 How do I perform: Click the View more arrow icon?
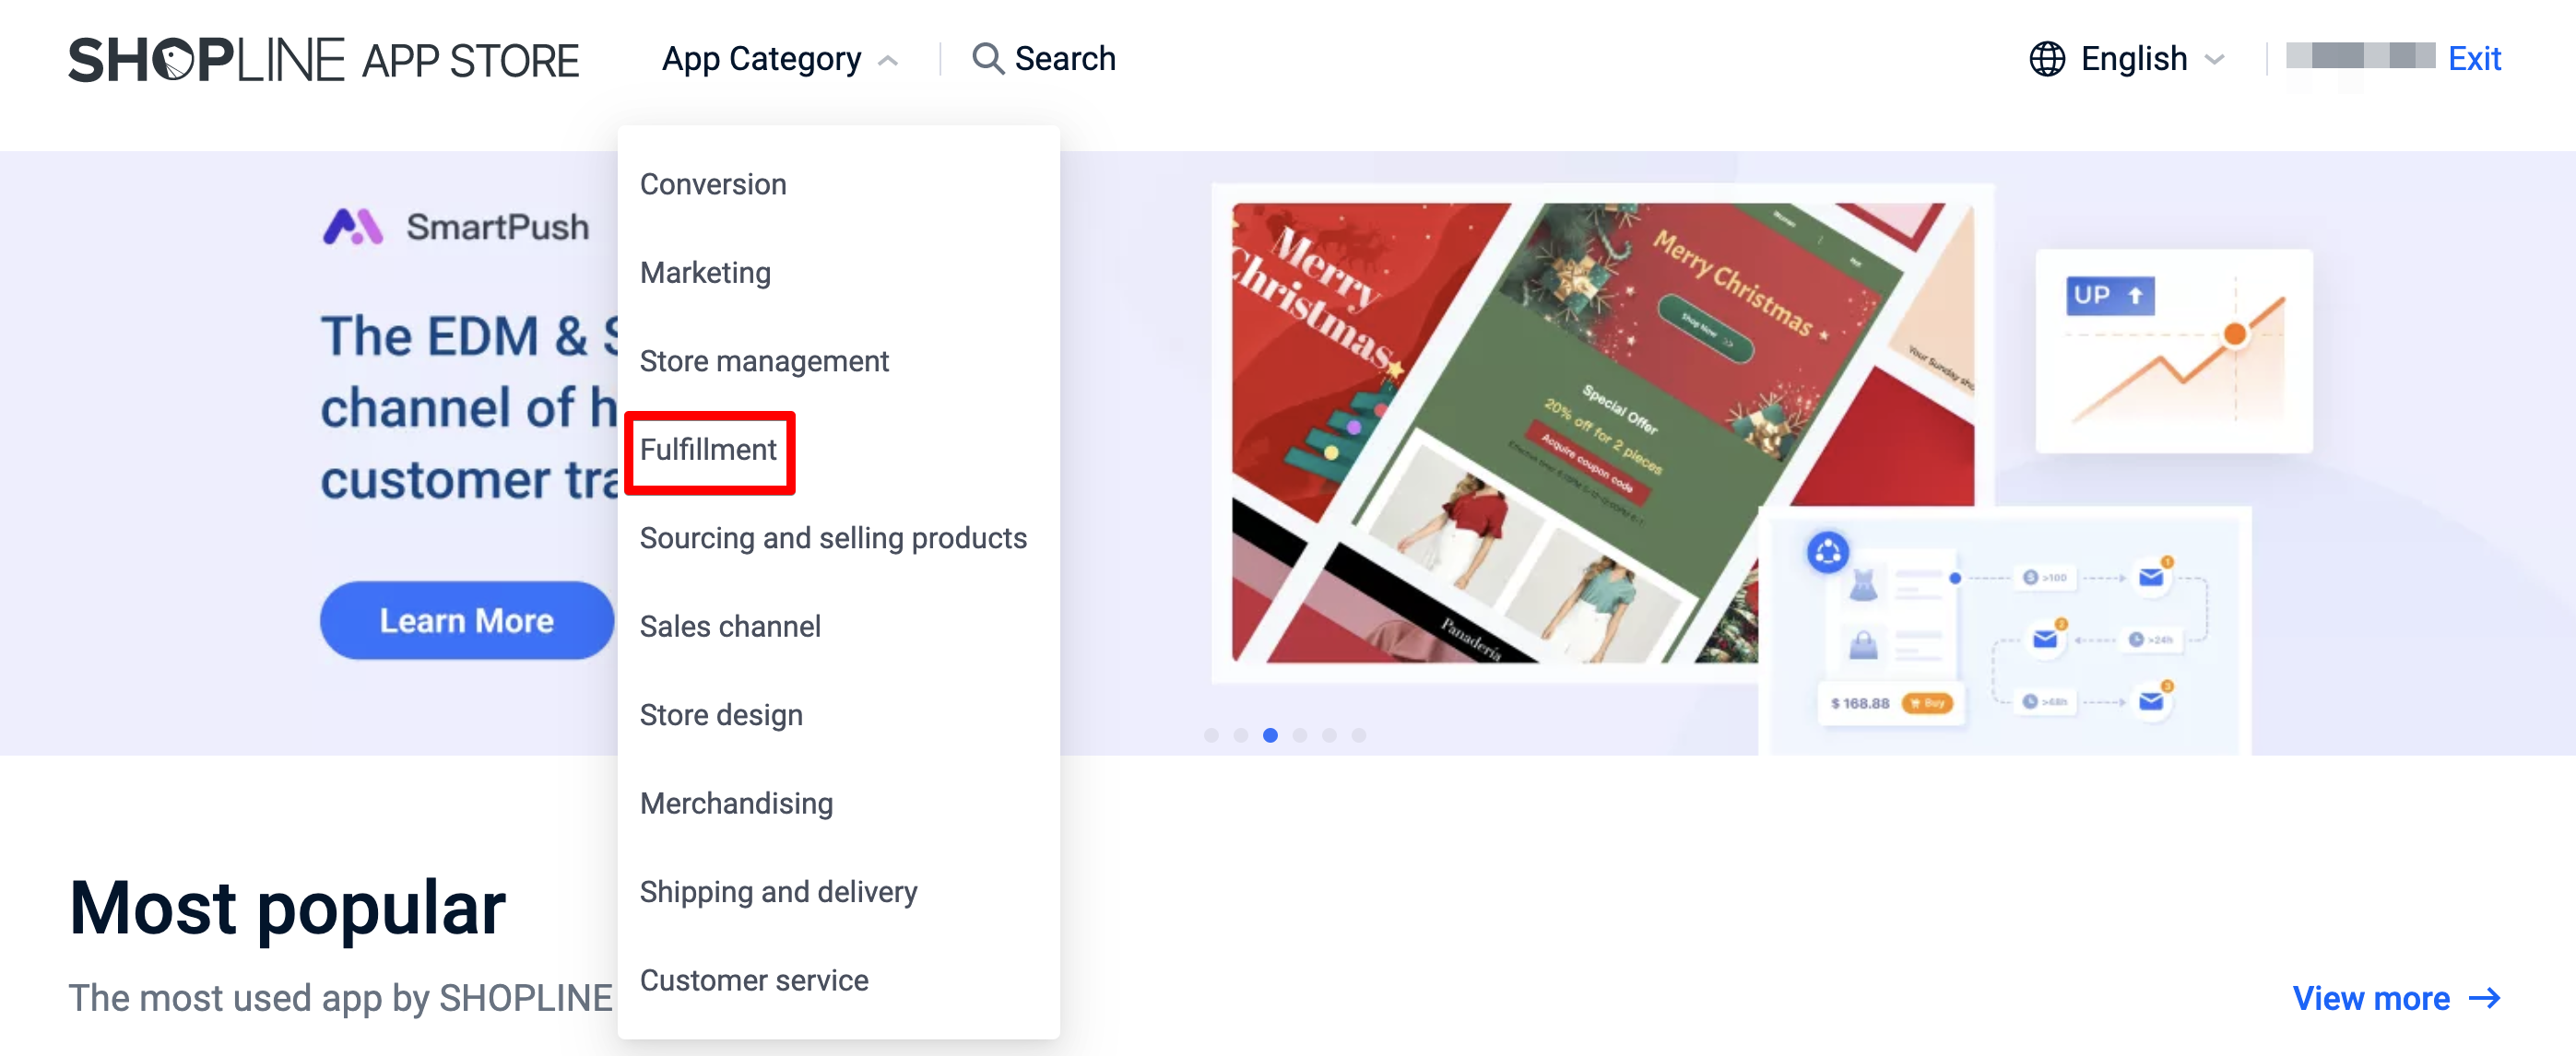click(x=2484, y=997)
